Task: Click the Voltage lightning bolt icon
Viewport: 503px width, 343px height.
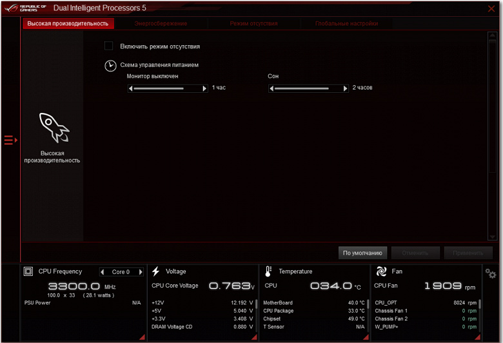Action: point(155,271)
